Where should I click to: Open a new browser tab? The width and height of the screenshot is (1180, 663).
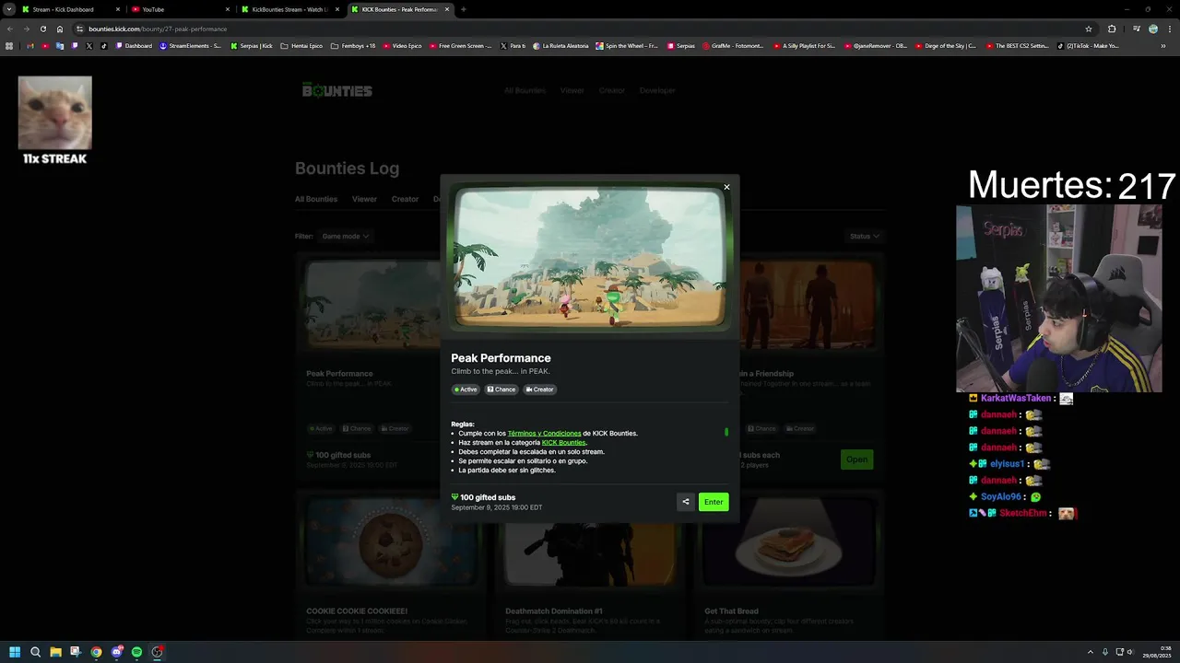coord(463,9)
